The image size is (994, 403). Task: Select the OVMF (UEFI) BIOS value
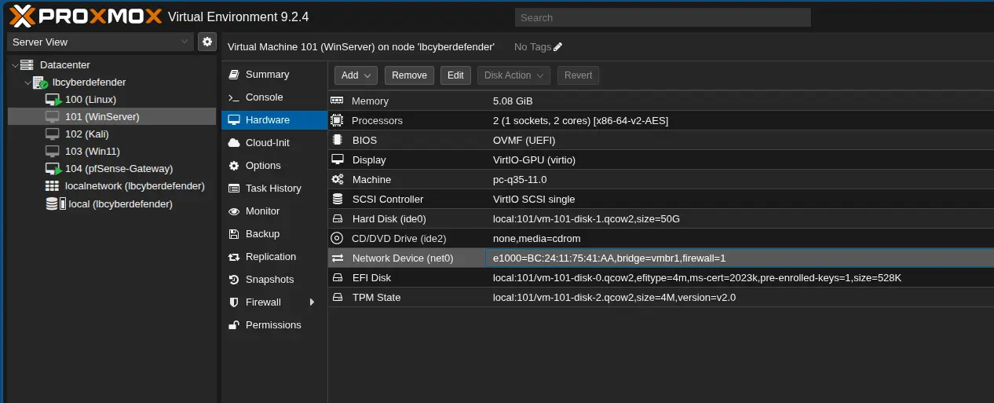pos(524,140)
